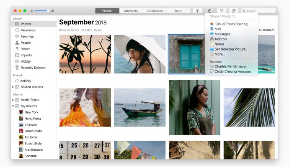The height and width of the screenshot is (167, 289).
Task: Choose Set Desktop Picture menu item
Action: [230, 49]
